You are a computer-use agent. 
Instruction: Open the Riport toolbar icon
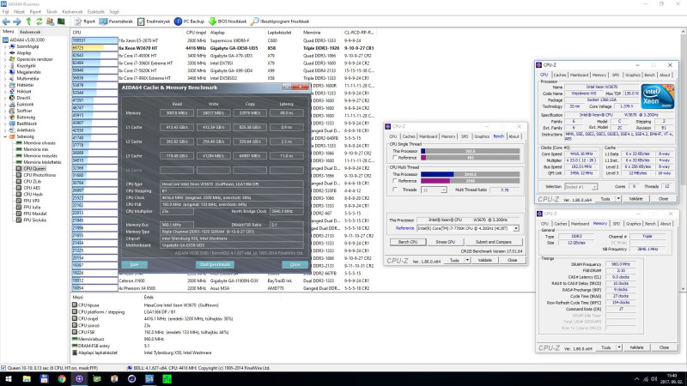[x=84, y=21]
